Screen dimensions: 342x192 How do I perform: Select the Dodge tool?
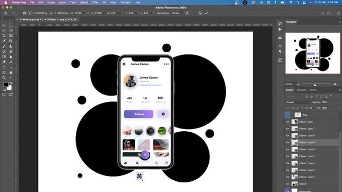[x=4, y=62]
